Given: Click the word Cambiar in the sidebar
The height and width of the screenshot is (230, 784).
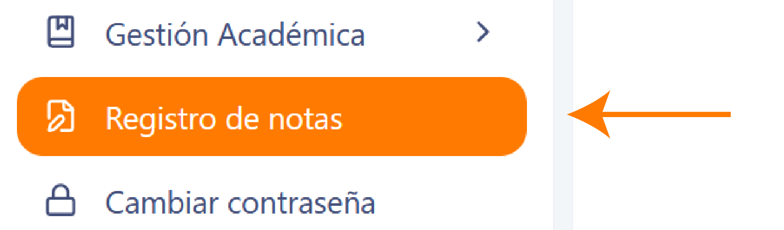Looking at the screenshot, I should coord(162,202).
